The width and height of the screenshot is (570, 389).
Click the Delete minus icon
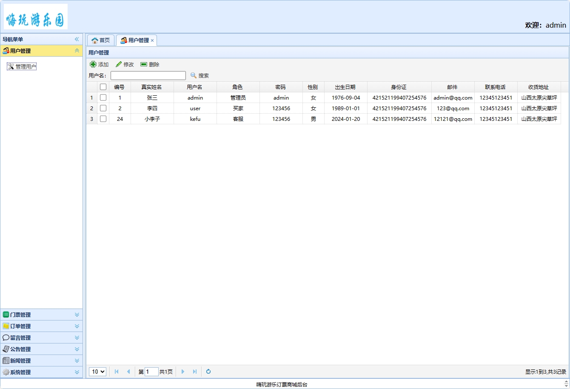(x=144, y=64)
